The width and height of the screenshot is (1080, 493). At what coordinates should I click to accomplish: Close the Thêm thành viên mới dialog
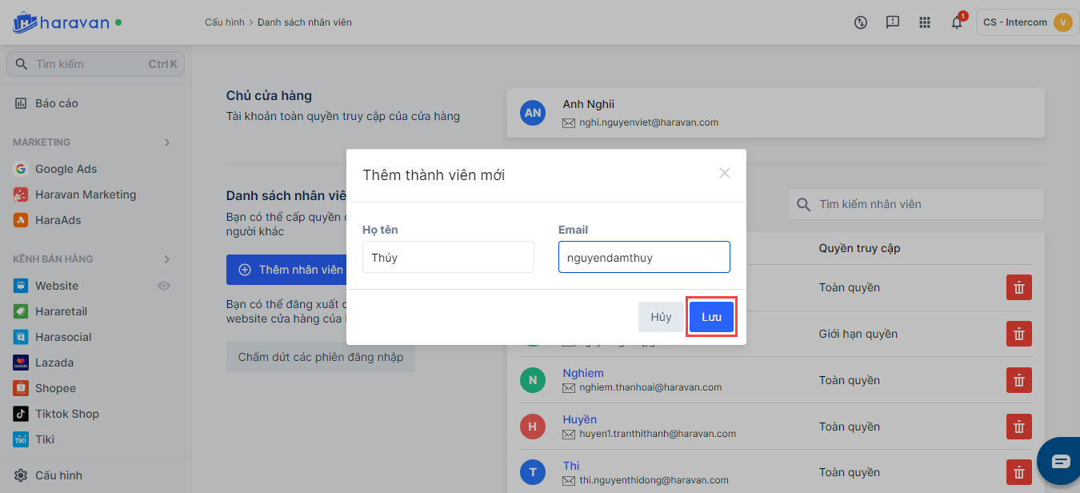tap(725, 173)
